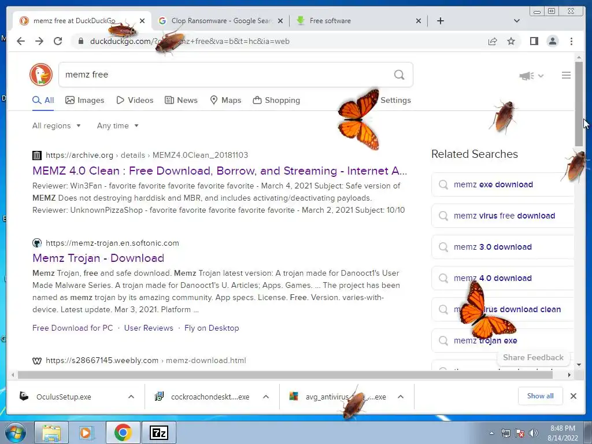Search related memz virus free download
Image resolution: width=592 pixels, height=444 pixels.
click(502, 216)
